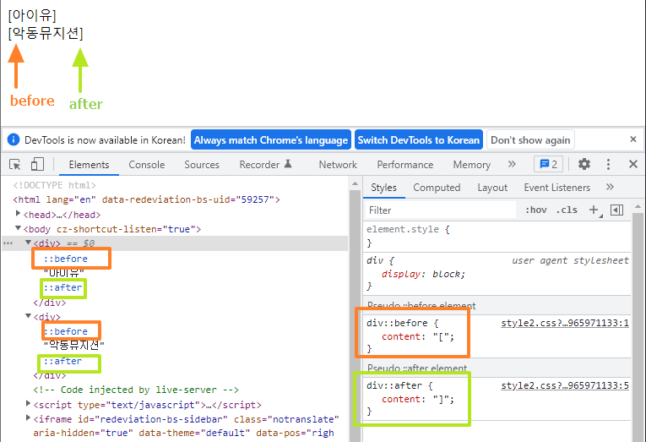This screenshot has height=442, width=646.
Task: Dismiss the Korean language infobar
Action: click(633, 139)
